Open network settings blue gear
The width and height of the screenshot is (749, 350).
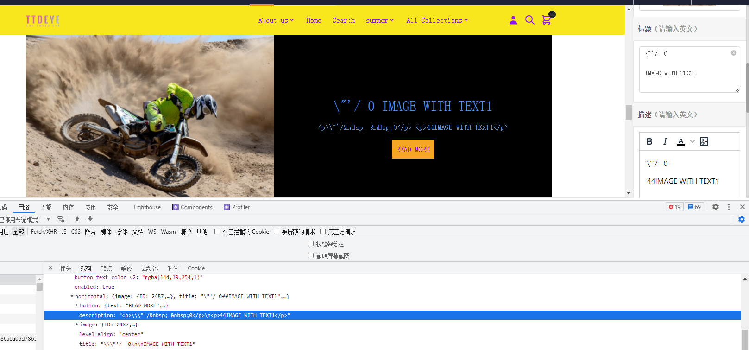(742, 219)
